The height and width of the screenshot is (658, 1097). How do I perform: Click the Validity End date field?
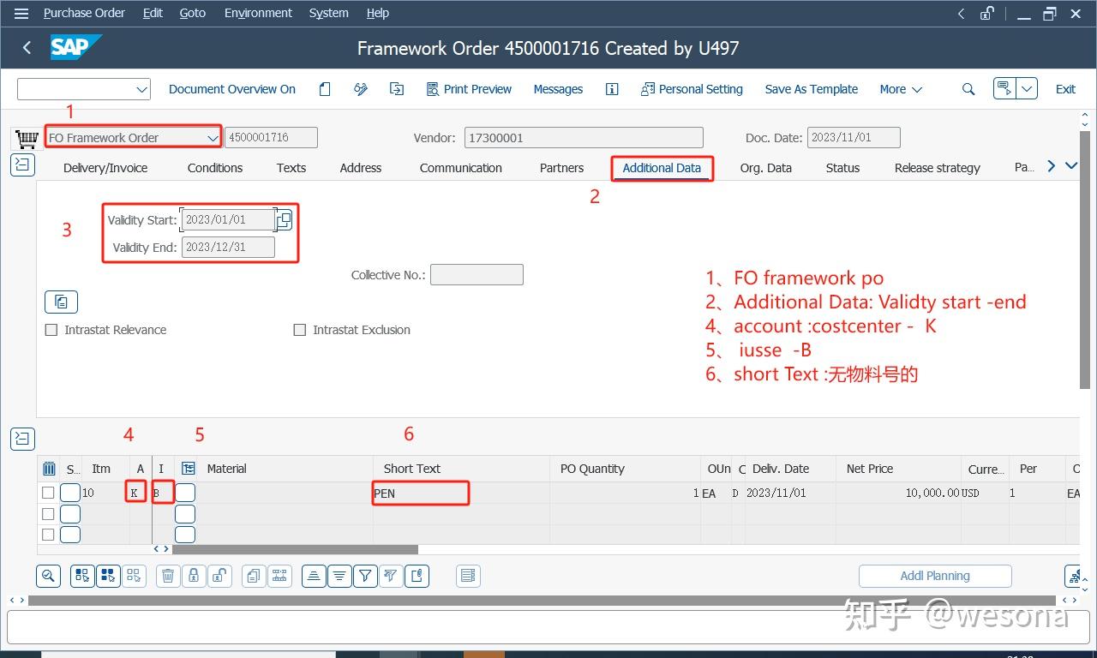(x=228, y=248)
